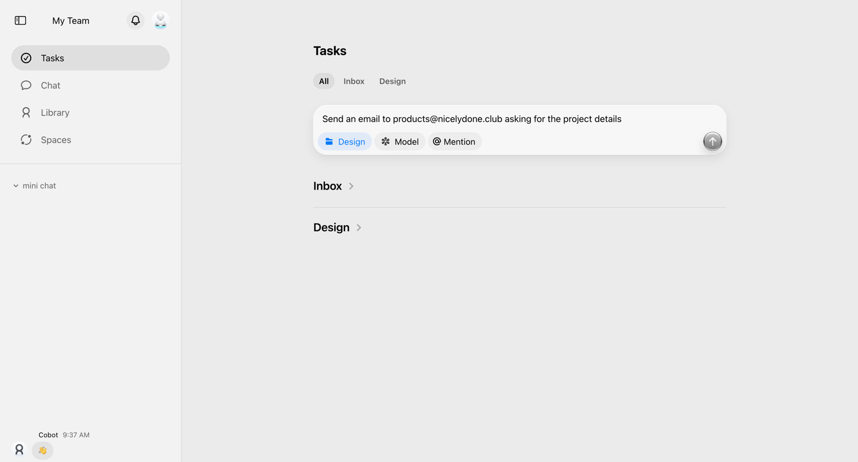Open the user profile avatar
Screen dimensions: 858x462
pos(161,20)
